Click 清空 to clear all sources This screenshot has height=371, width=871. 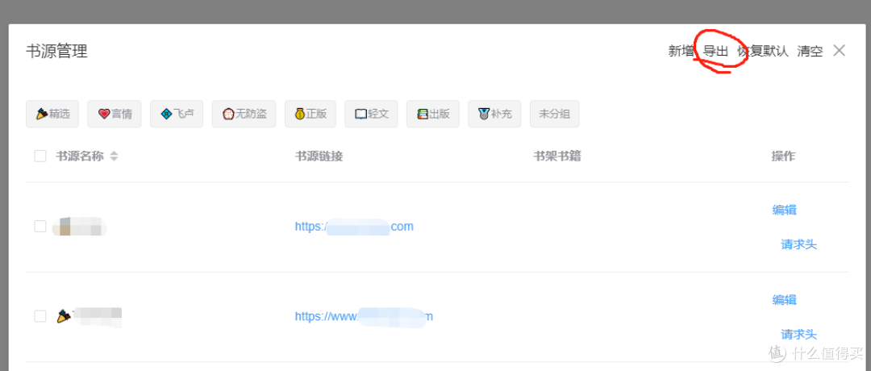point(810,51)
